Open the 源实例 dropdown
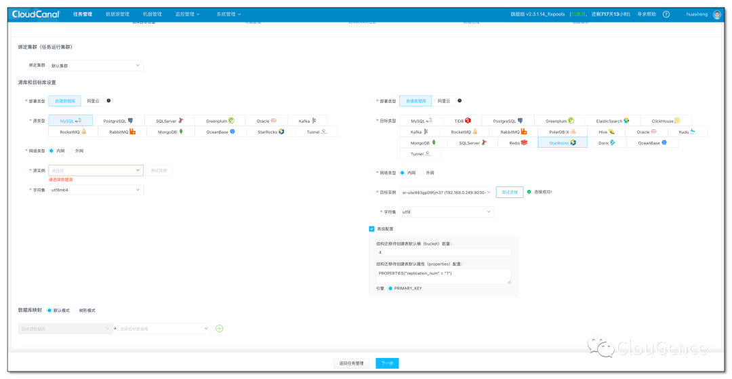 (96, 170)
